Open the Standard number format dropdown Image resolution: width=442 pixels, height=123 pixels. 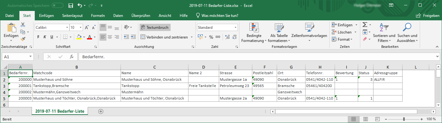(x=236, y=28)
